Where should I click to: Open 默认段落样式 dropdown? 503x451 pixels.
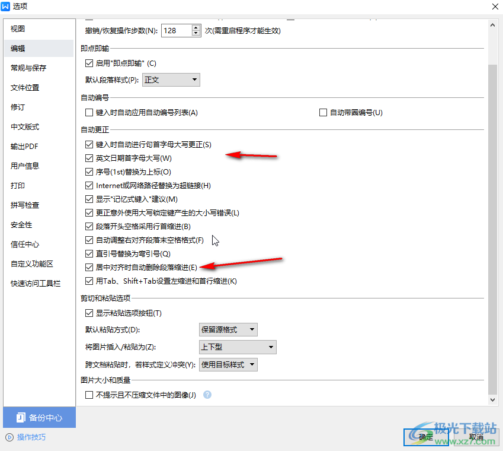[171, 80]
